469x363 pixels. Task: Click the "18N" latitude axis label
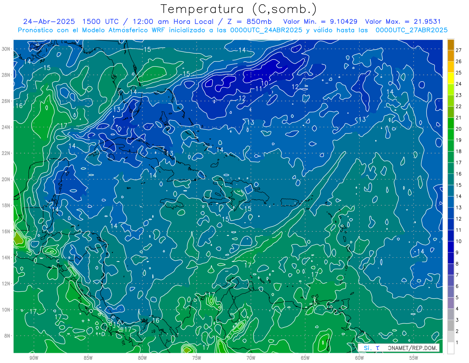coord(6,205)
